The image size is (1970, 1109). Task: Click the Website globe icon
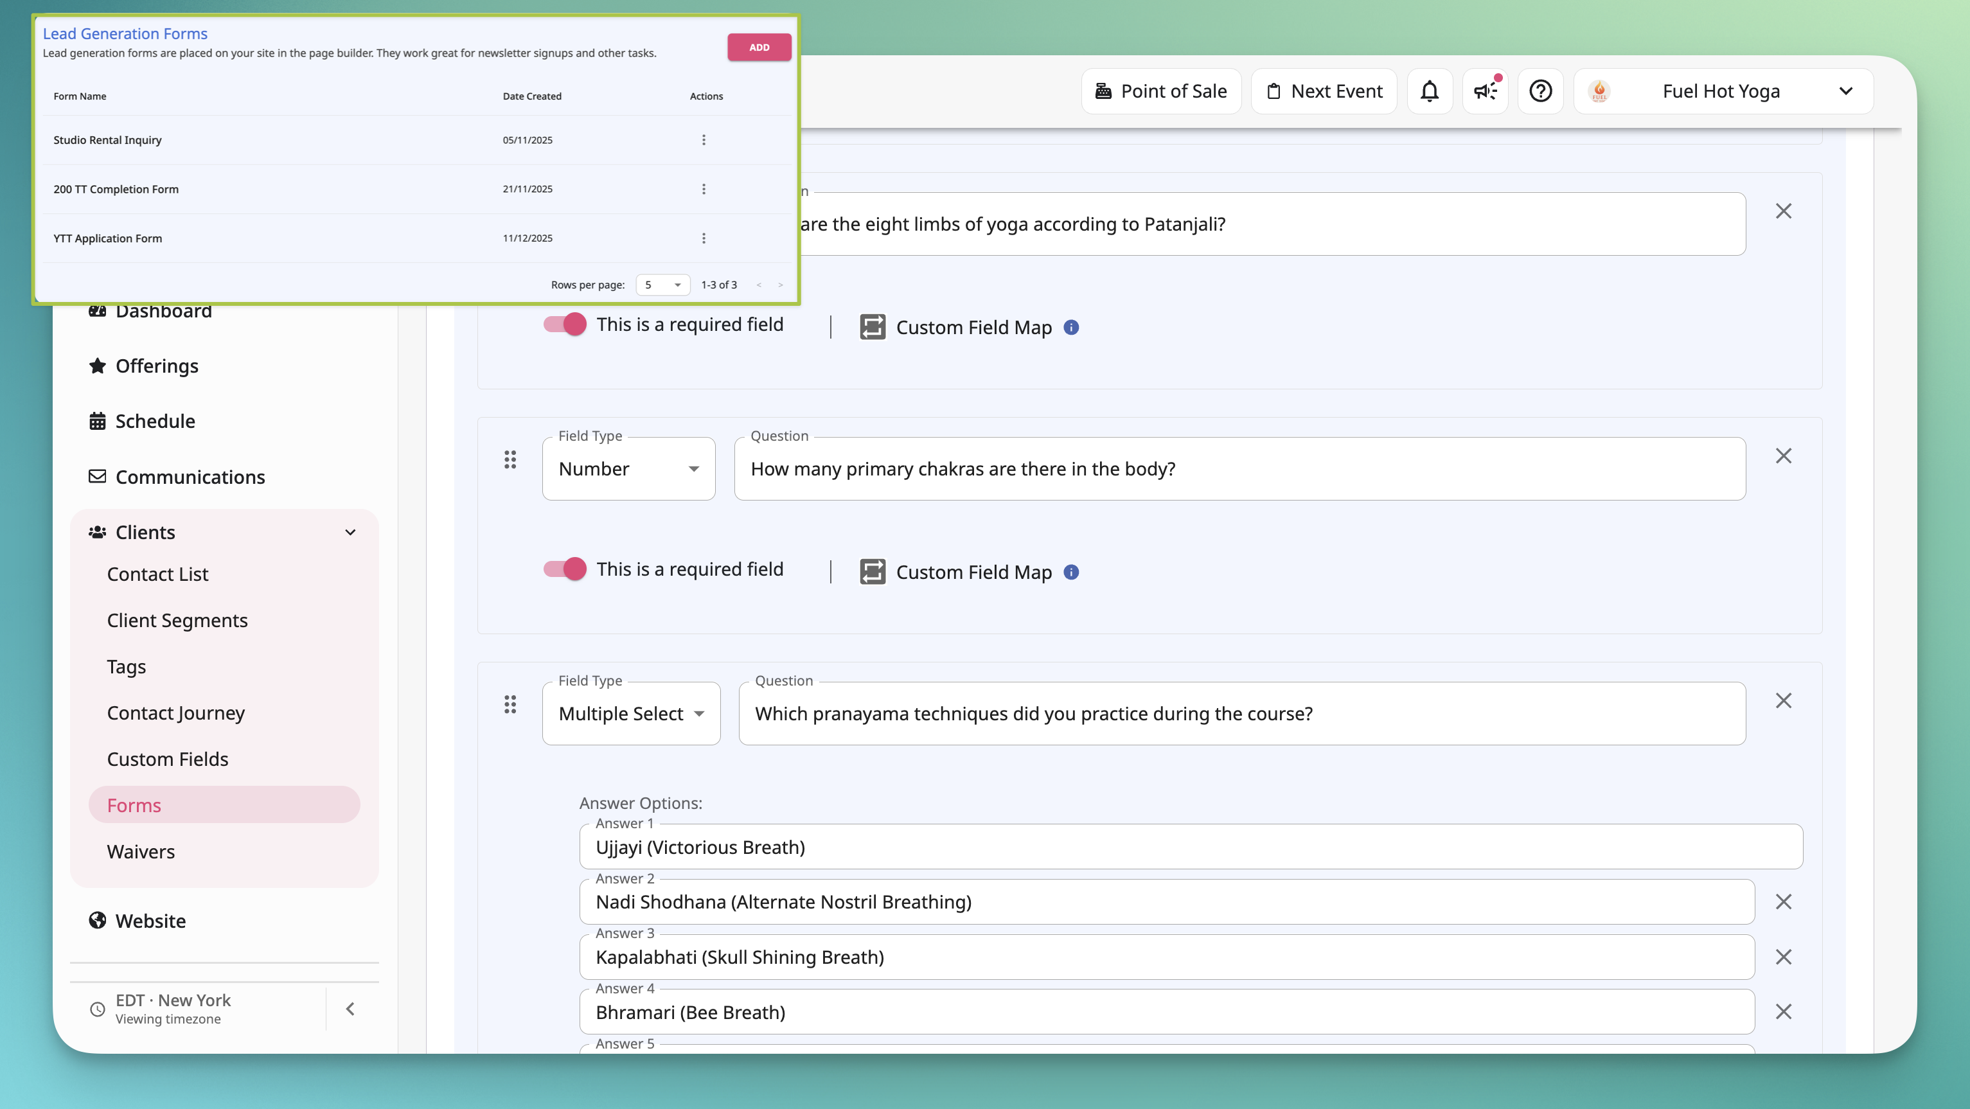(x=97, y=920)
